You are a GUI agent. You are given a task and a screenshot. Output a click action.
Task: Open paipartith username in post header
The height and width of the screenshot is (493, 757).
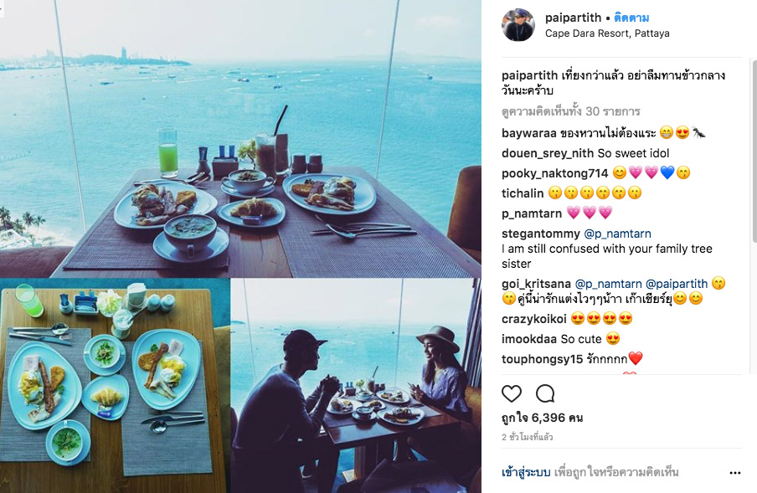(573, 18)
